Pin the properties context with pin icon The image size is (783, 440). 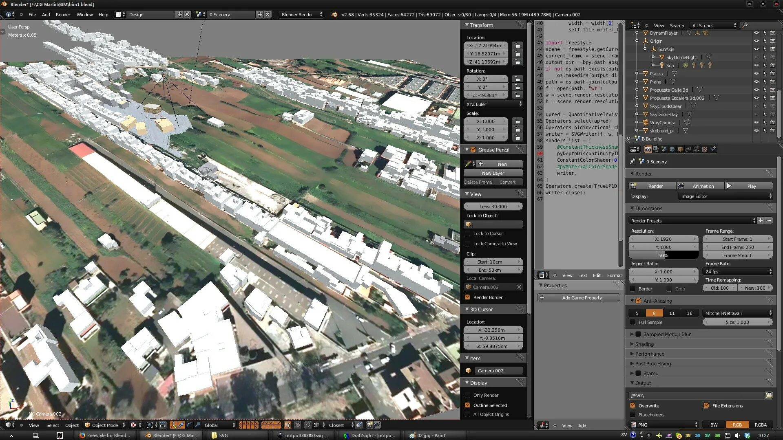point(632,162)
